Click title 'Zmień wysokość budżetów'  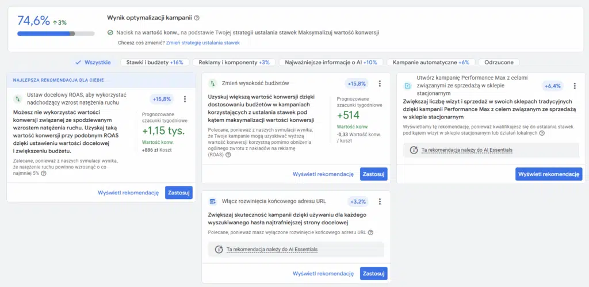click(255, 83)
